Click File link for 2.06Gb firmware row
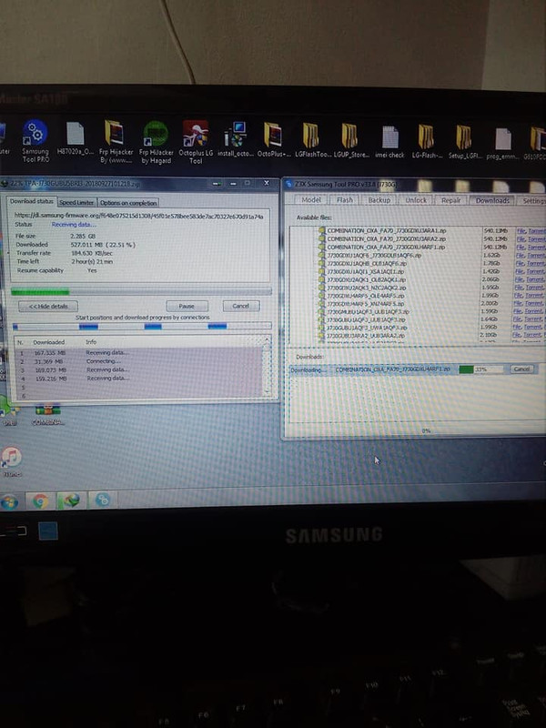 pos(521,279)
